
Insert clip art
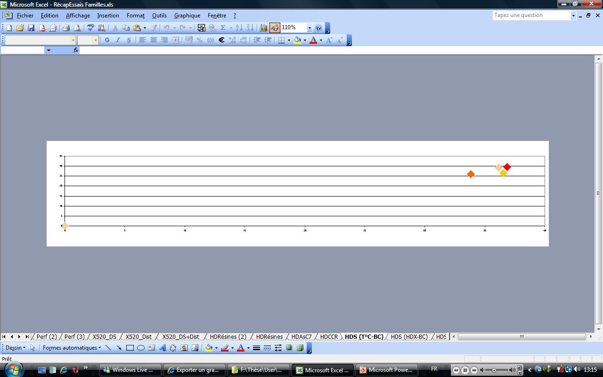(x=184, y=348)
